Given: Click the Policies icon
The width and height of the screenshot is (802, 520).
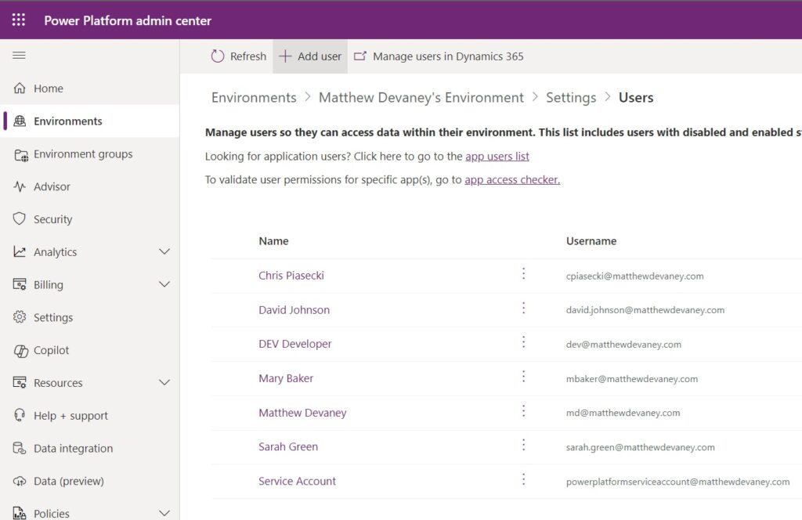Looking at the screenshot, I should (20, 513).
